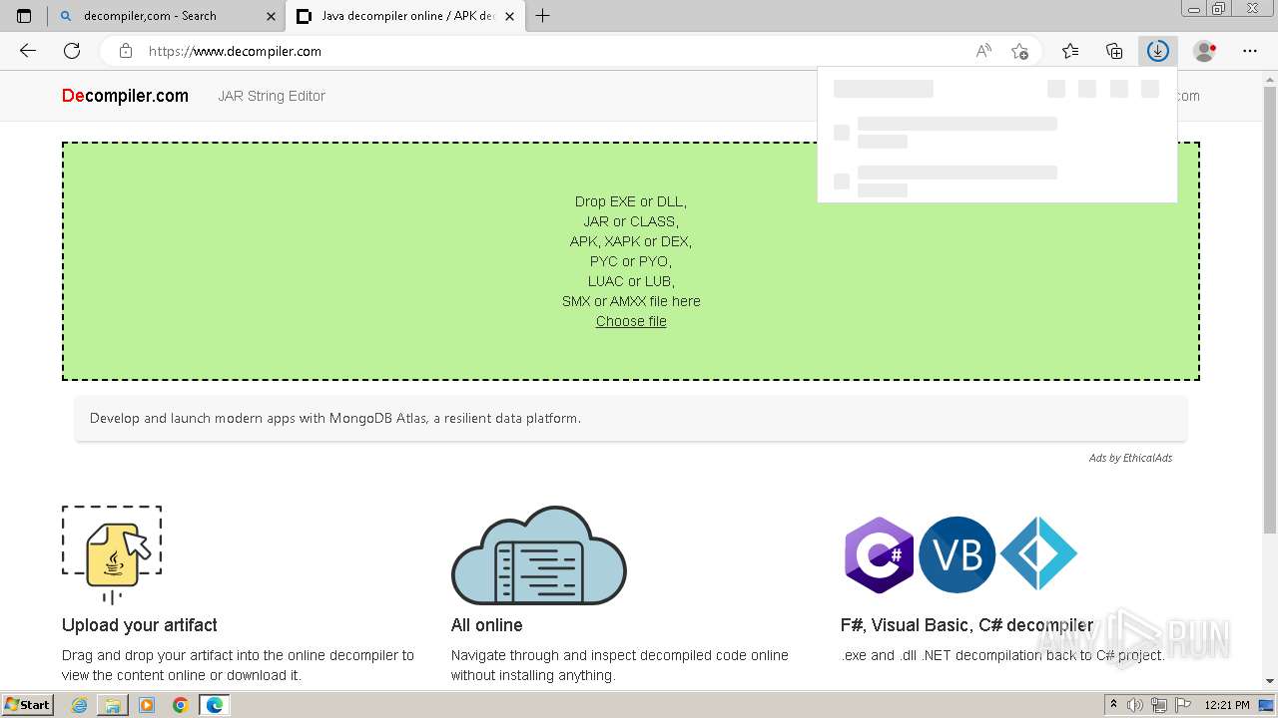This screenshot has width=1278, height=718.
Task: Click the All online cloud illustration
Action: (x=539, y=554)
